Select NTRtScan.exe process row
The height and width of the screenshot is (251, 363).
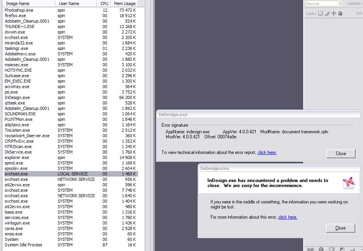coord(71,147)
